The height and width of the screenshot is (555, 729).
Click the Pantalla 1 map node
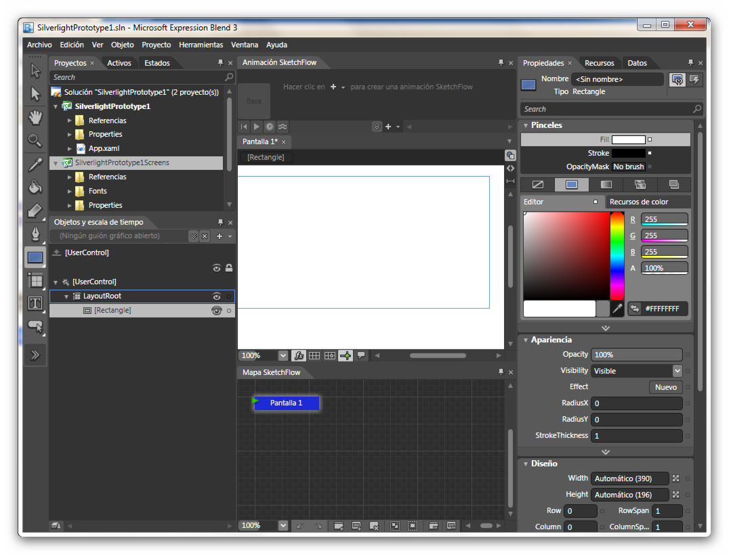pyautogui.click(x=286, y=403)
